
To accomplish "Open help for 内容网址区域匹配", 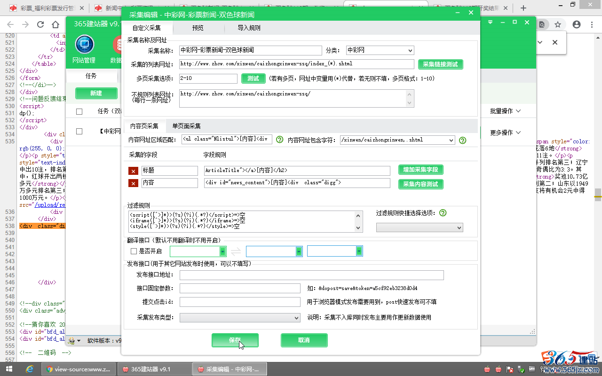I will coord(279,140).
